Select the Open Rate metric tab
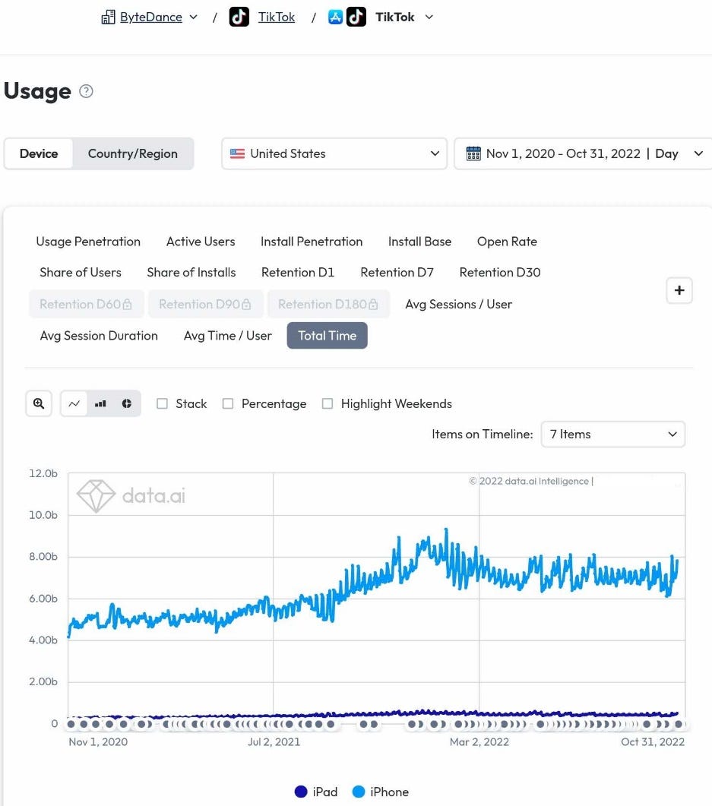 [x=507, y=242]
